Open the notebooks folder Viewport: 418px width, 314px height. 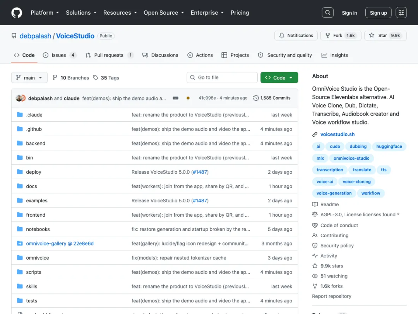(x=38, y=229)
